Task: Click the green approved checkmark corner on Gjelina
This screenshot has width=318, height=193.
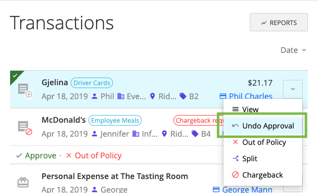Action: click(x=15, y=76)
